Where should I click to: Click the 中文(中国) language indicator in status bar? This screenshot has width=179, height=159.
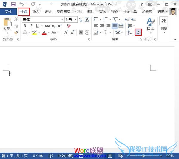[65, 156]
